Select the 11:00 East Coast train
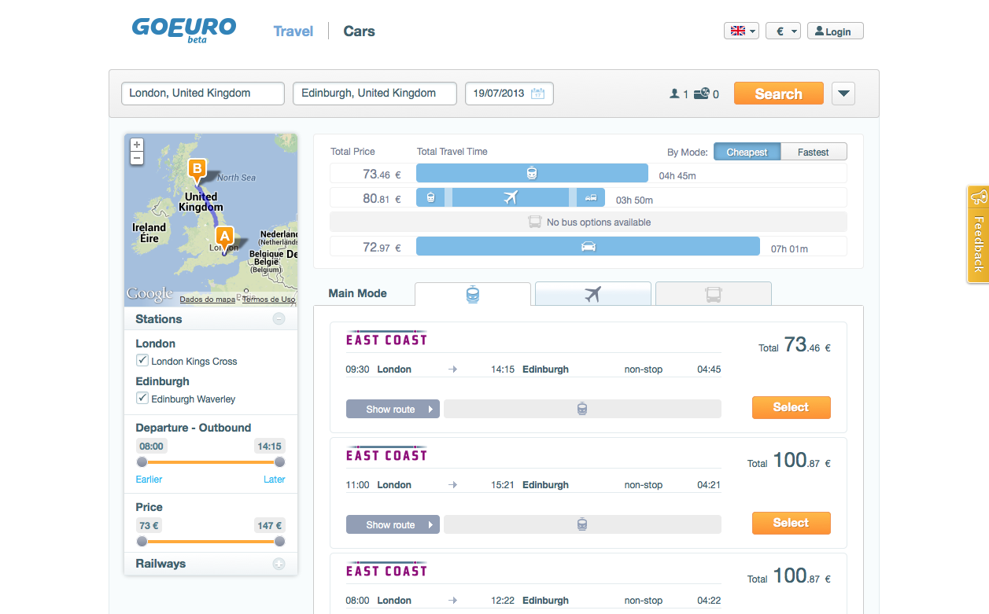Image resolution: width=989 pixels, height=614 pixels. (792, 523)
